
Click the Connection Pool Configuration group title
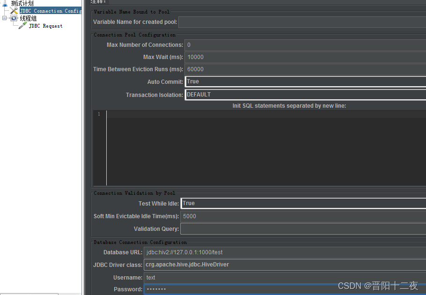pos(135,35)
